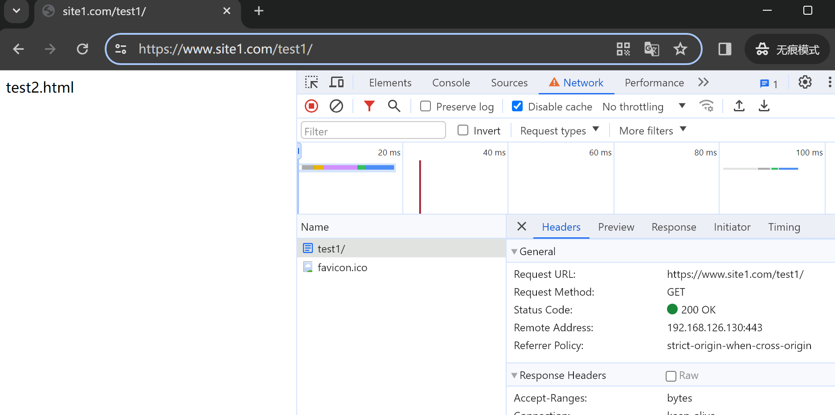Image resolution: width=835 pixels, height=415 pixels.
Task: Open the Timing tab
Action: coord(784,227)
